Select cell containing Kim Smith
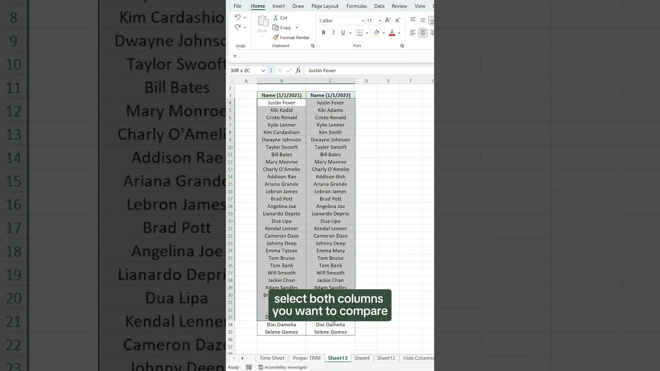 (x=331, y=132)
